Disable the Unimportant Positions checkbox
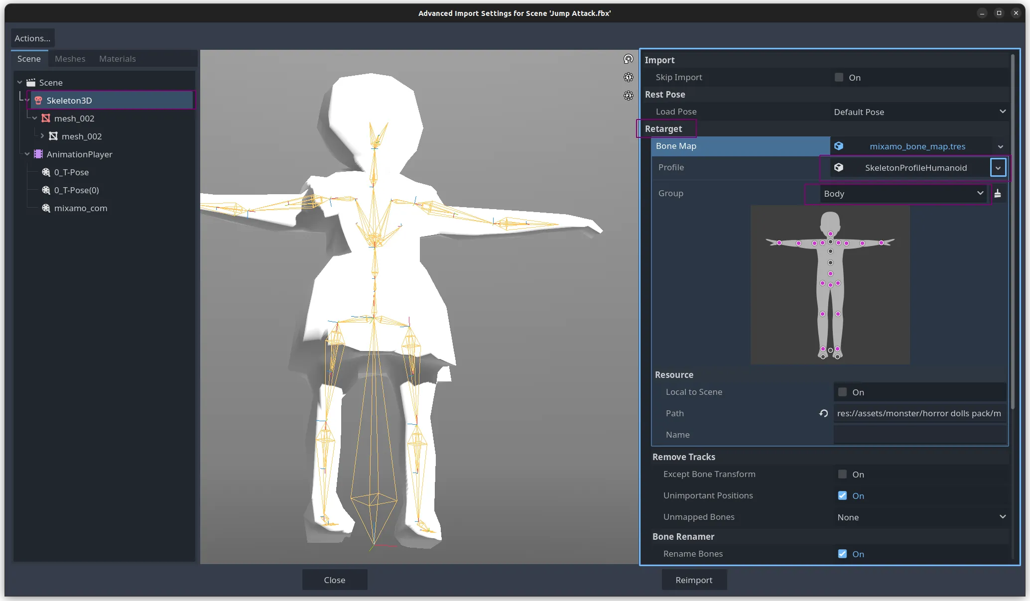1030x601 pixels. coord(842,496)
